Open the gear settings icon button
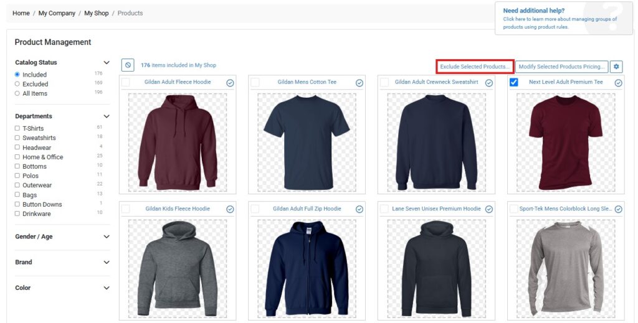Image resolution: width=638 pixels, height=323 pixels. tap(616, 67)
